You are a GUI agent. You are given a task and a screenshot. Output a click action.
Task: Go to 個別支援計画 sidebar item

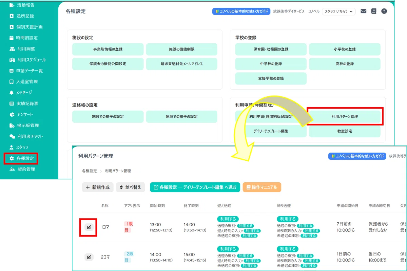(26, 27)
